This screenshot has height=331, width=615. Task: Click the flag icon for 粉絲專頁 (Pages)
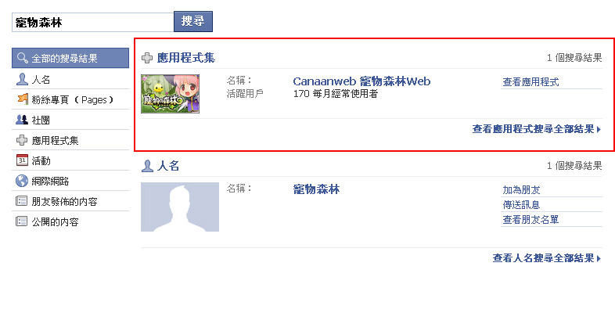point(23,99)
